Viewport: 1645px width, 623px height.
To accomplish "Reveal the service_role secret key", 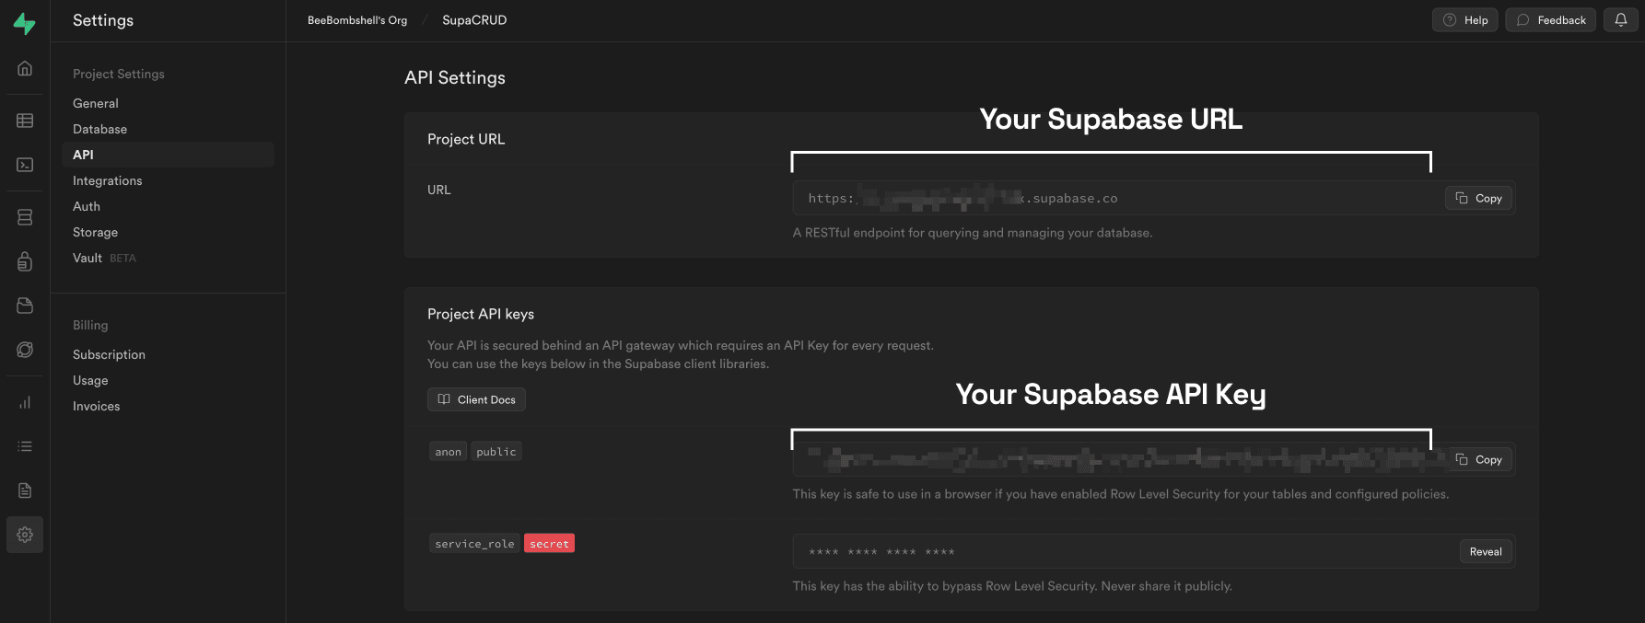I will [1485, 552].
